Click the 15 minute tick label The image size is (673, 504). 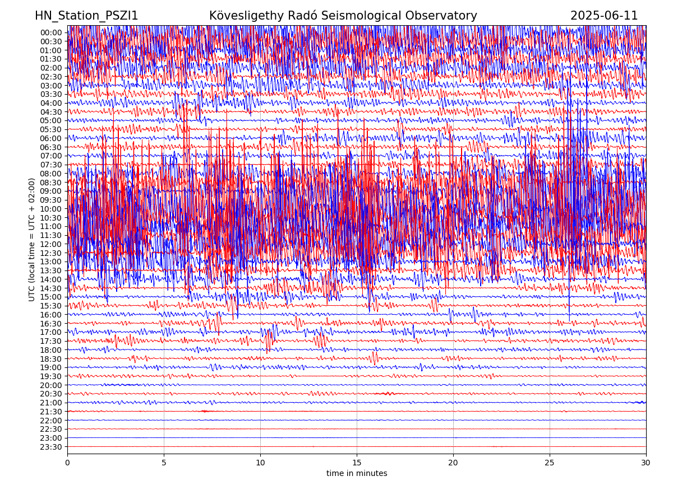(x=357, y=463)
